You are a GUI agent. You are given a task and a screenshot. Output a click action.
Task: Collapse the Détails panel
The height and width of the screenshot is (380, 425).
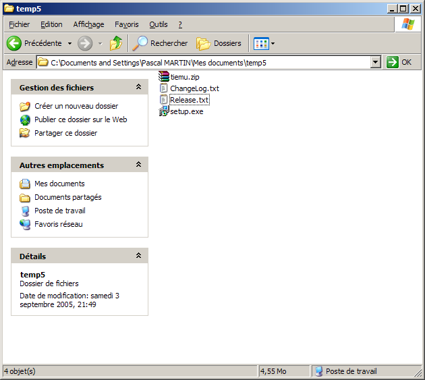point(138,256)
